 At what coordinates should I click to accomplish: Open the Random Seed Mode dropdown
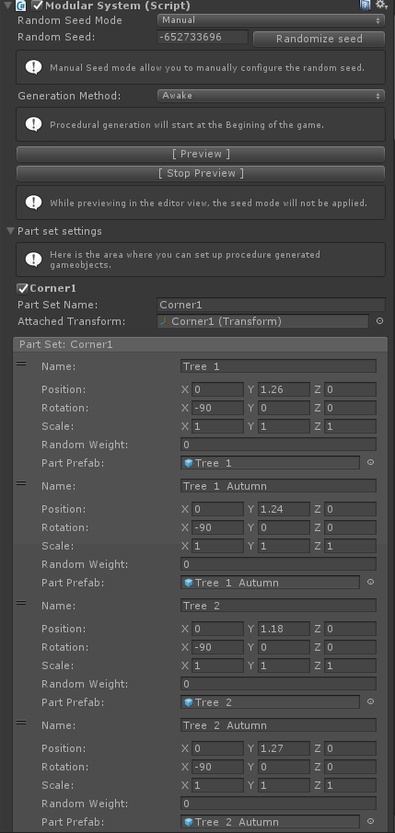[x=271, y=20]
